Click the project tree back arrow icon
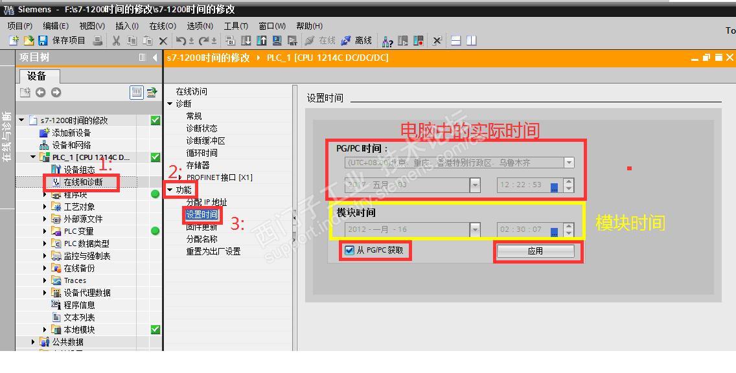736x373 pixels. coord(41,93)
